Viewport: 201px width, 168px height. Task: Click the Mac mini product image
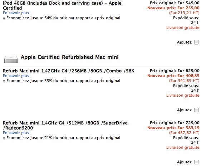click(11, 59)
